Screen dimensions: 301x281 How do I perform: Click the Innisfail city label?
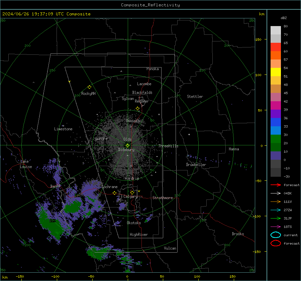135,121
